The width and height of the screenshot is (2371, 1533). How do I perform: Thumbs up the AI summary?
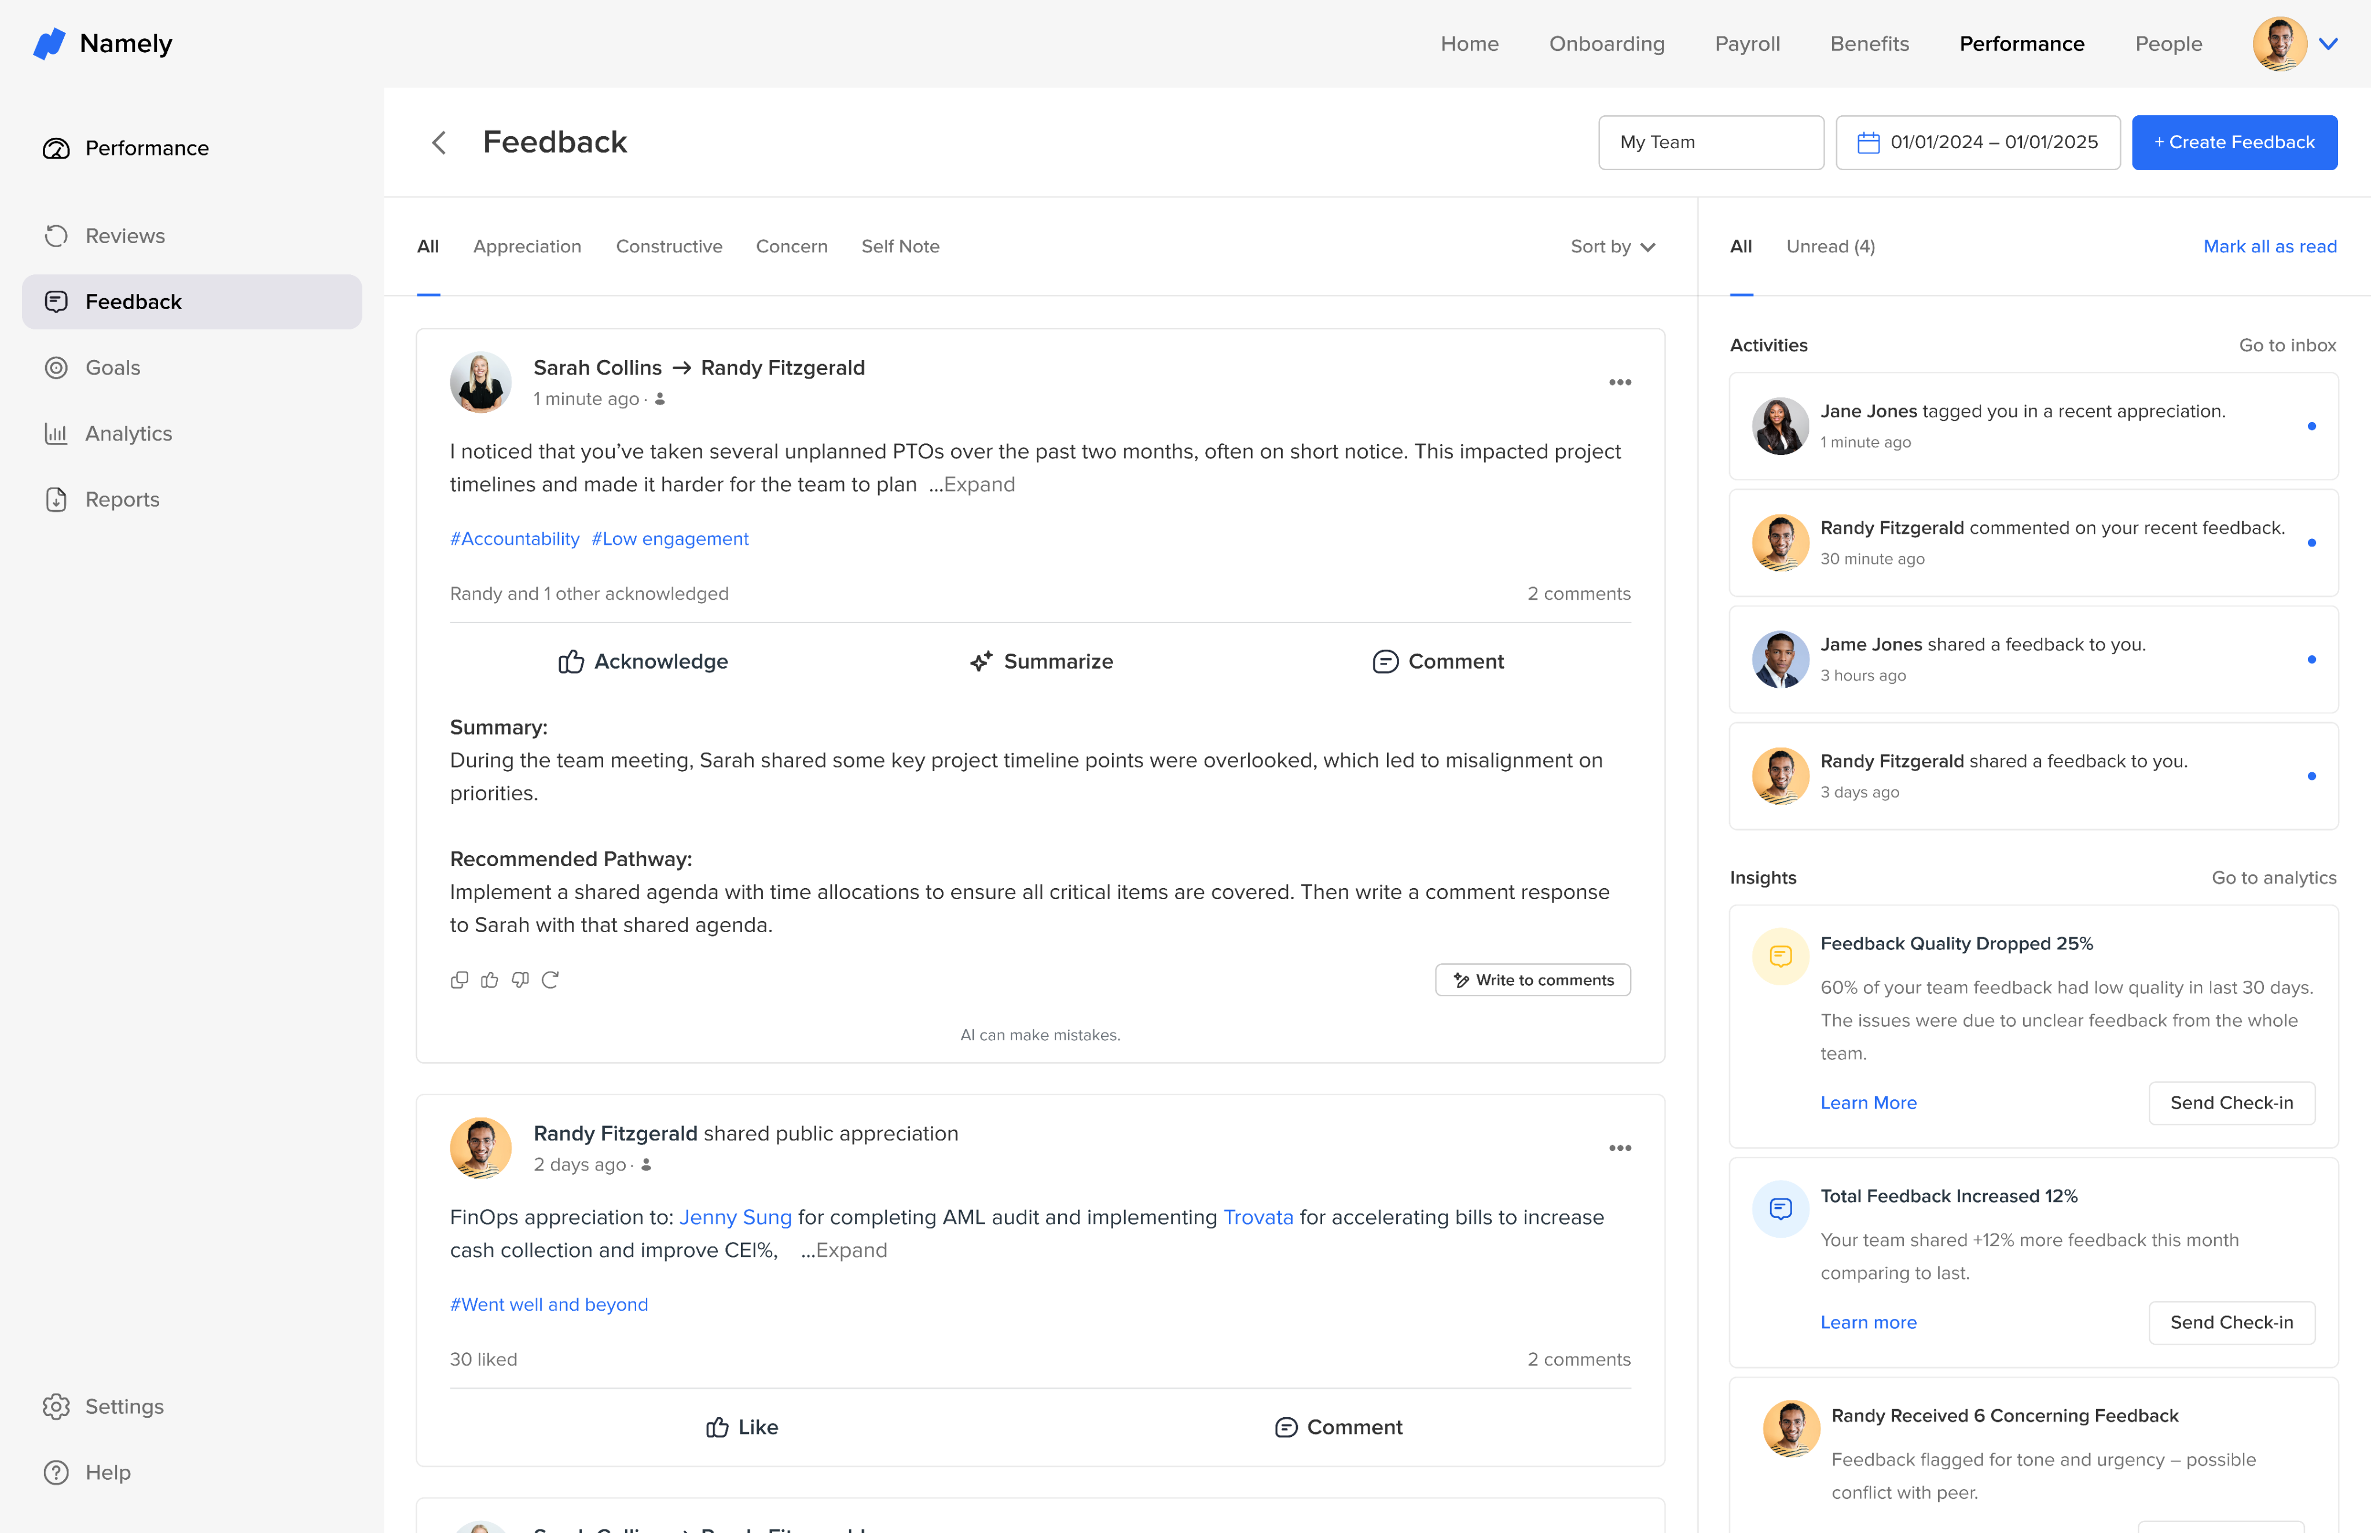pos(490,980)
